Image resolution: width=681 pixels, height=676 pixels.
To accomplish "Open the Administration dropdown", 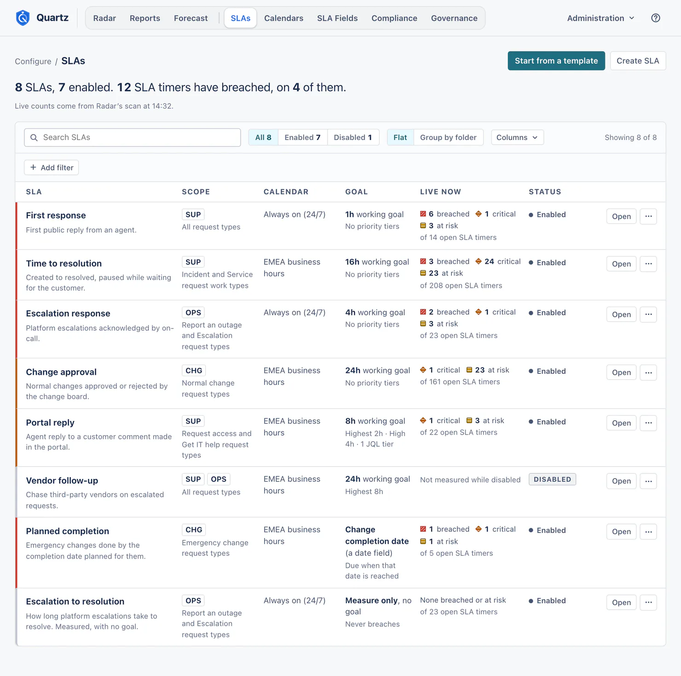I will pyautogui.click(x=601, y=18).
